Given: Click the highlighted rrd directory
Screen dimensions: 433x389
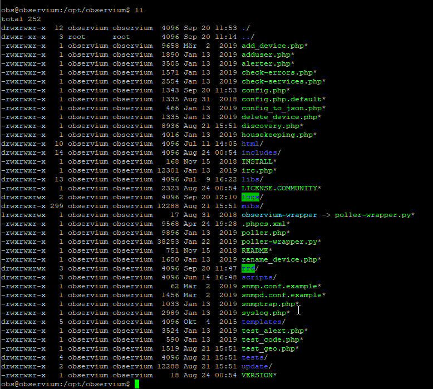Looking at the screenshot, I should coord(248,268).
